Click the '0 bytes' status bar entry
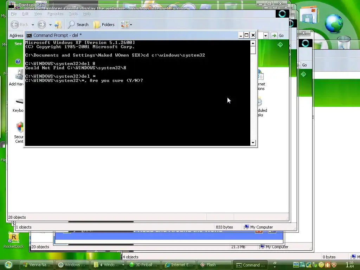360x270 pixels. 329,257
